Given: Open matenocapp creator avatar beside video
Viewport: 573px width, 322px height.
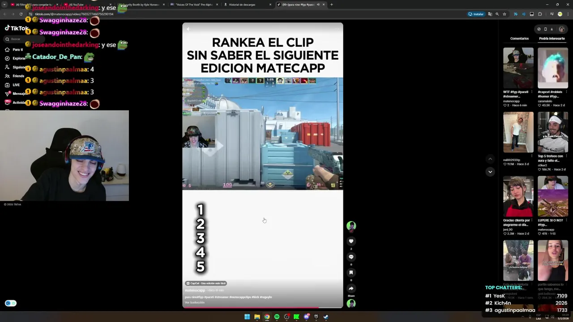Looking at the screenshot, I should (x=351, y=226).
